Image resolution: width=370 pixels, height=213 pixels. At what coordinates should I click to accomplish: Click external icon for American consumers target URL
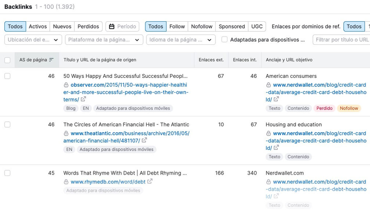[x=276, y=99]
